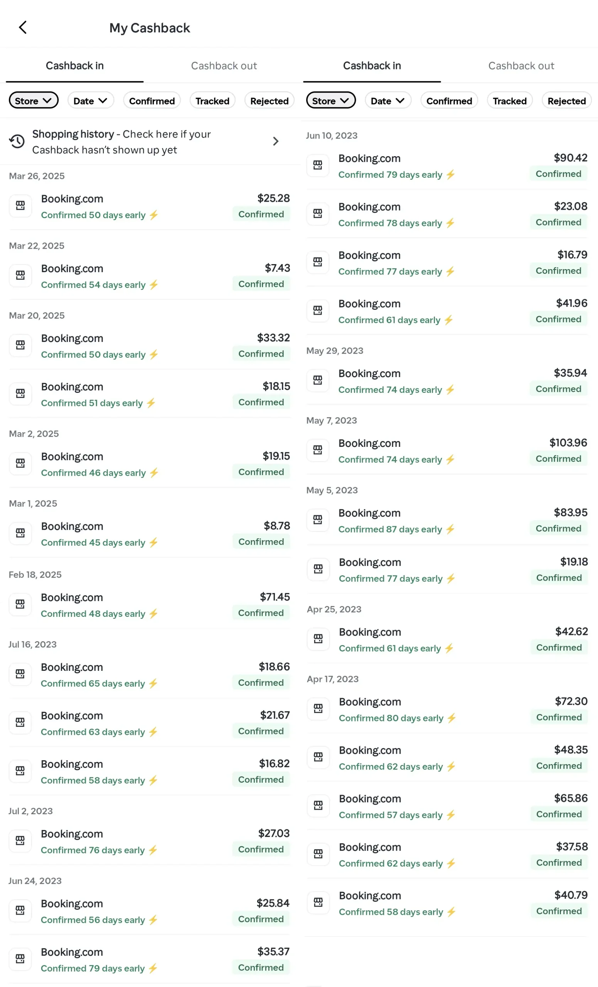Toggle the left panel's Confirmed filter chip
Image resolution: width=598 pixels, height=987 pixels.
[152, 101]
